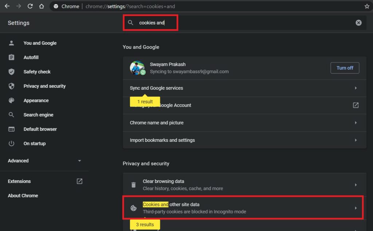Select Safety check in the sidebar
The width and height of the screenshot is (373, 231).
(37, 72)
